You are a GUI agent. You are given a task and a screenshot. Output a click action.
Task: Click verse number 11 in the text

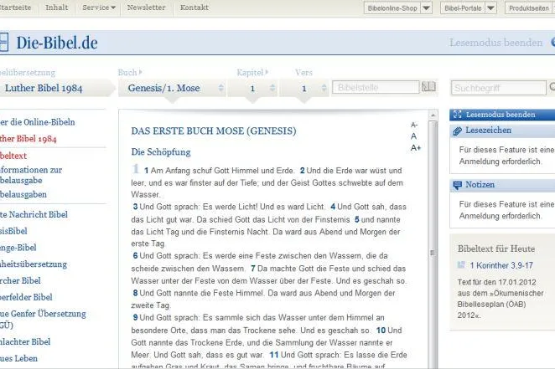pyautogui.click(x=274, y=355)
